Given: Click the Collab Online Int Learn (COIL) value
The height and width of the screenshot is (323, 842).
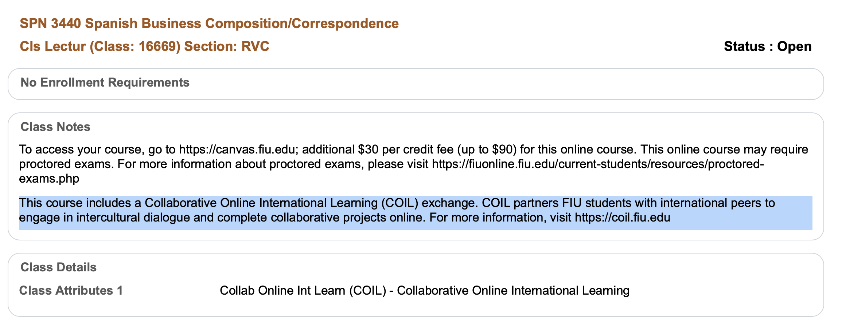Looking at the screenshot, I should point(303,290).
